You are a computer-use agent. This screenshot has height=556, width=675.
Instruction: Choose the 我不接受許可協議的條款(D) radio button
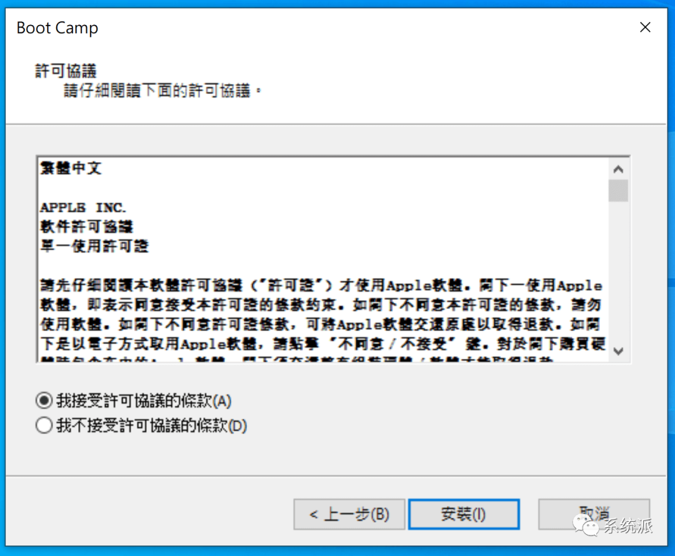tap(44, 425)
